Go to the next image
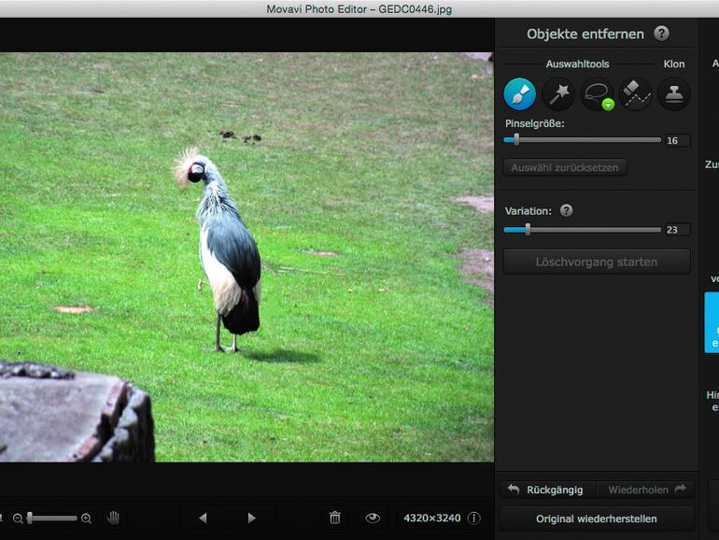Screen dimensions: 719x540 coord(252,518)
